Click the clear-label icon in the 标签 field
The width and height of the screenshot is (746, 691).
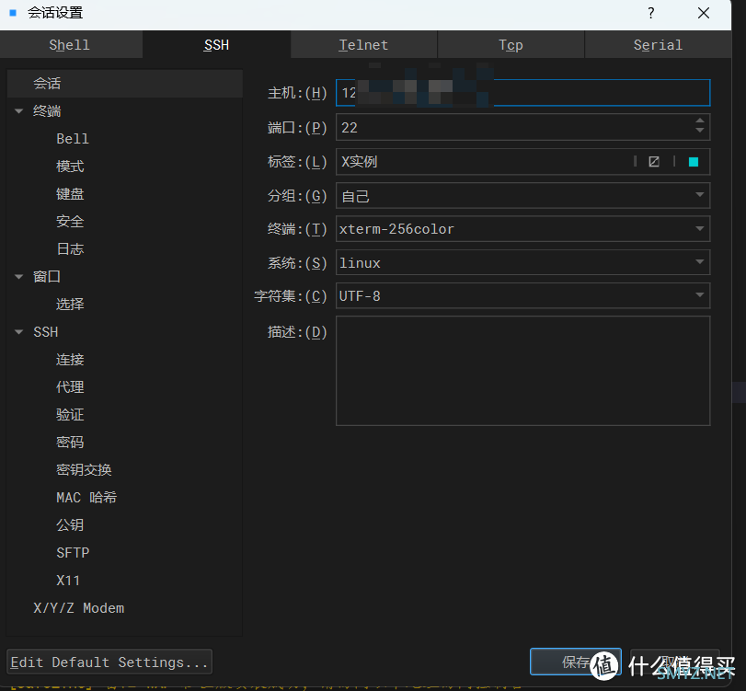654,162
